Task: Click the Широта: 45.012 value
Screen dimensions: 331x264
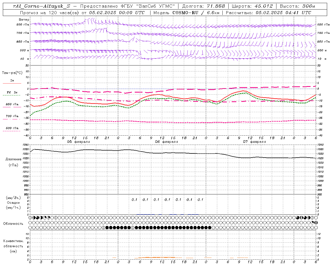Action: coord(252,6)
